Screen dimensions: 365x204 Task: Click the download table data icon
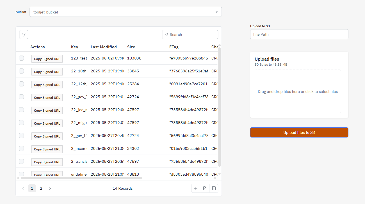205,188
